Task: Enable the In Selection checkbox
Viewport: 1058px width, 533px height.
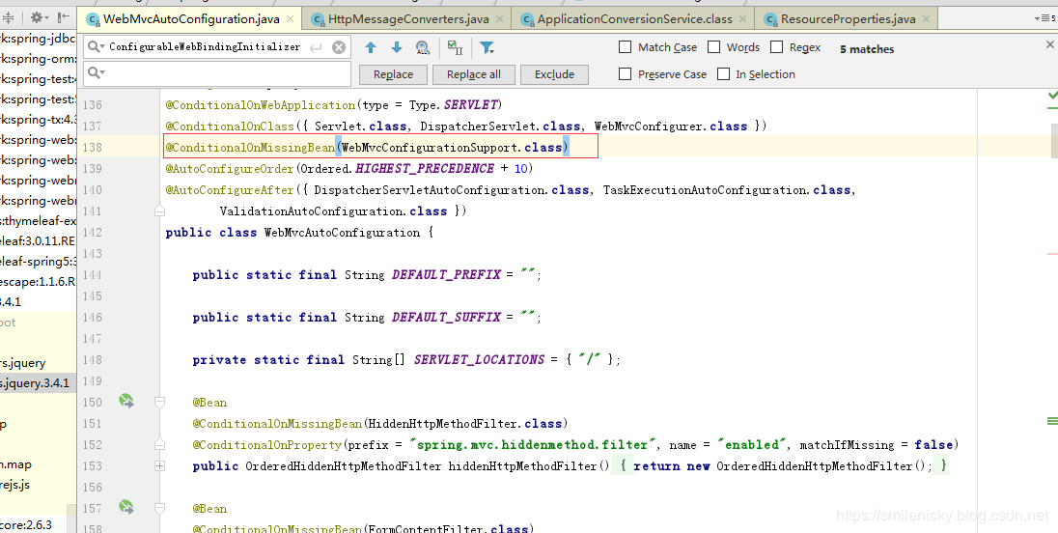Action: pyautogui.click(x=723, y=74)
